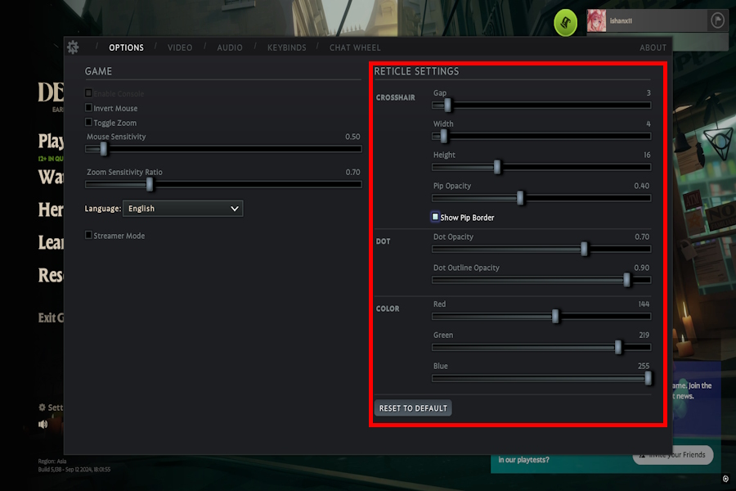
Task: Open the Chat Wheel tab
Action: 354,47
